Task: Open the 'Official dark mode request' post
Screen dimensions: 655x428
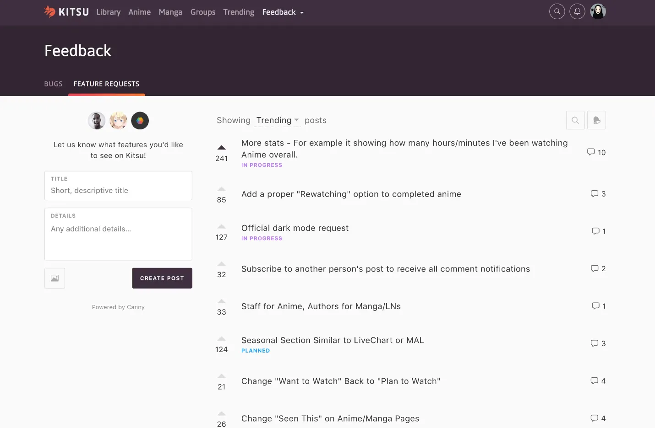Action: point(295,228)
